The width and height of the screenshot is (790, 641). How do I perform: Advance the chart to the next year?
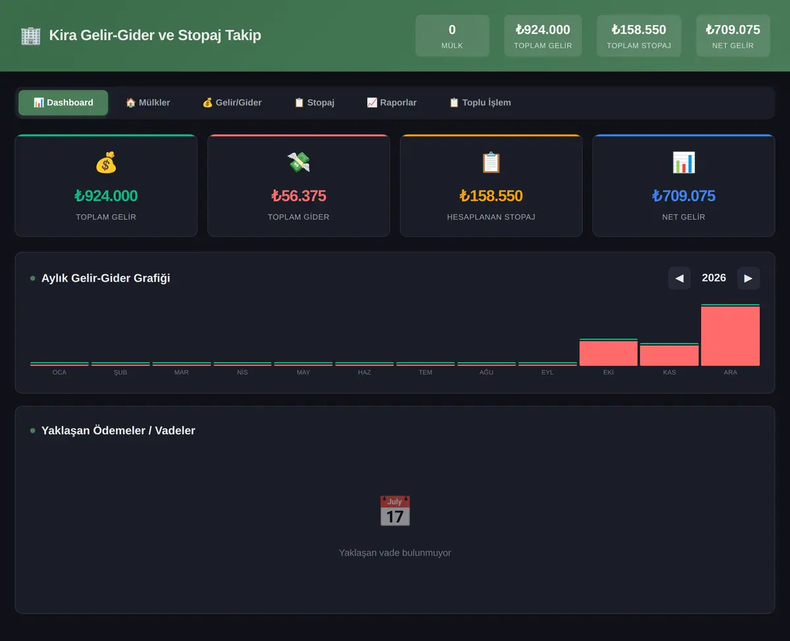coord(749,278)
